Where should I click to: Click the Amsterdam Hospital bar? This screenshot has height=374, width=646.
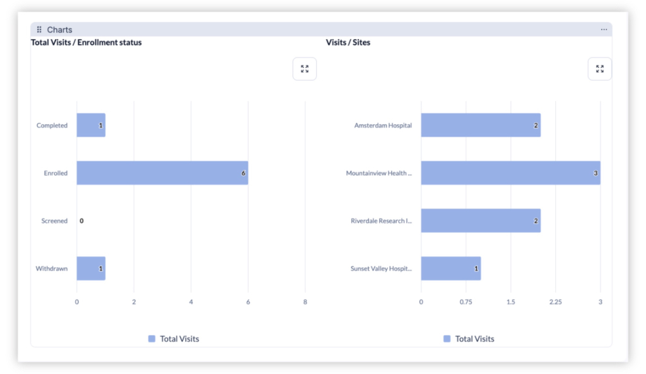[479, 125]
